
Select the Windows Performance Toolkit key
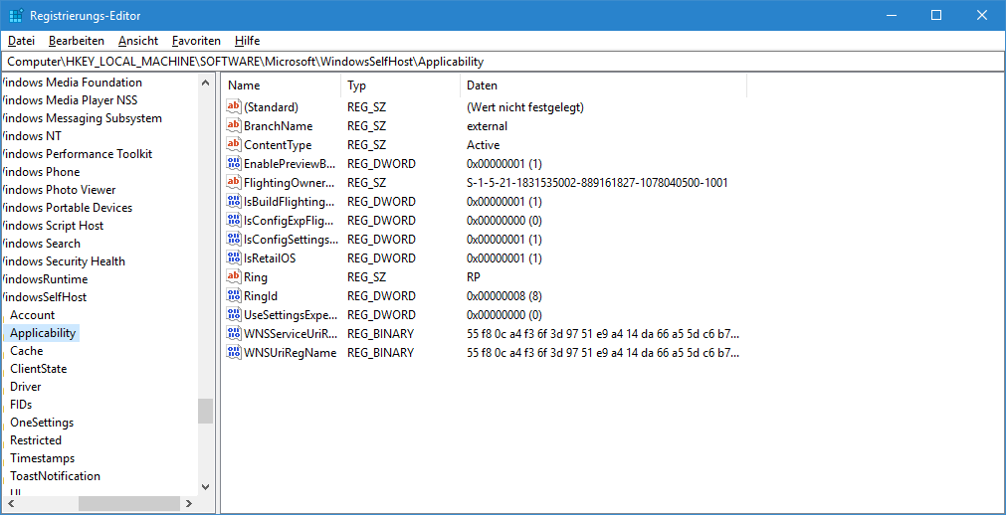pos(77,153)
